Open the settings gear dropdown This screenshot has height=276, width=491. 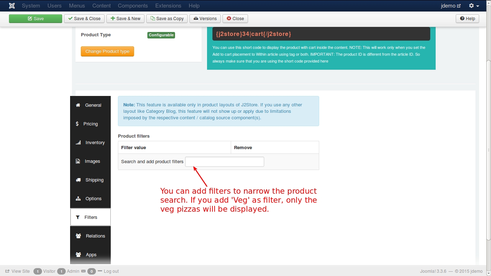point(474,6)
